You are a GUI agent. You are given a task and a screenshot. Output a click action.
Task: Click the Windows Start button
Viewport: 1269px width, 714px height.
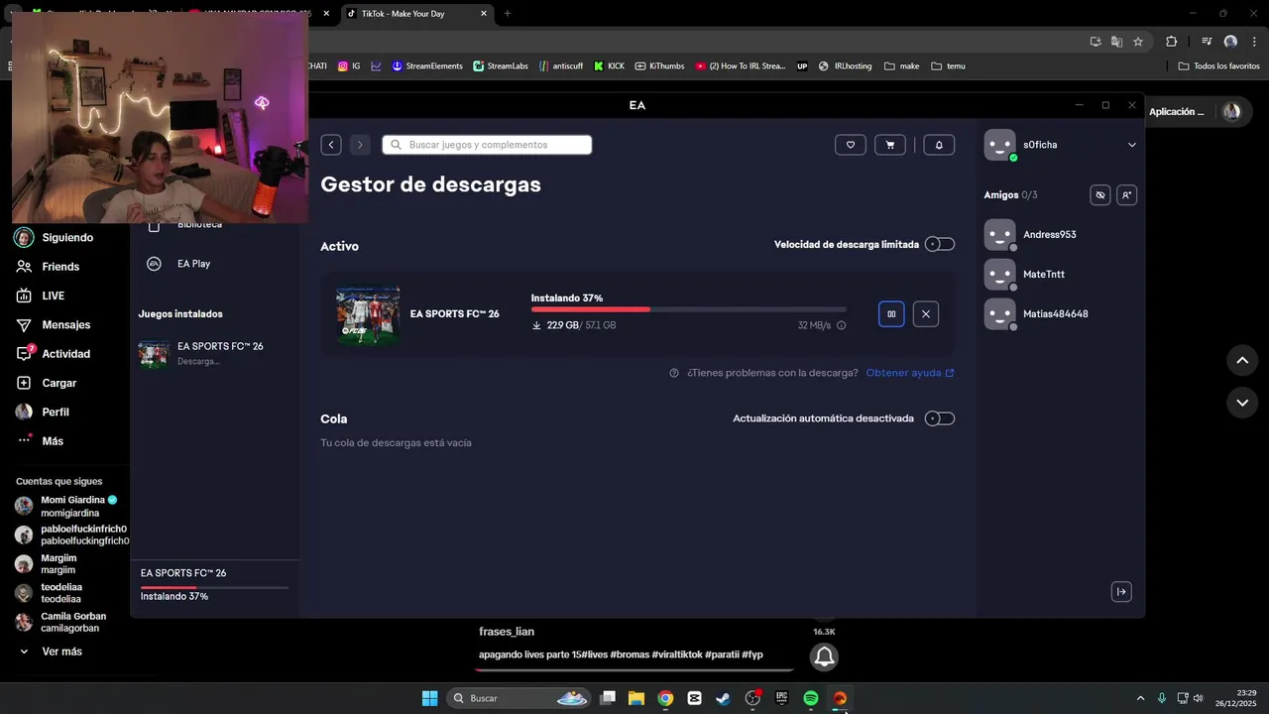point(429,698)
